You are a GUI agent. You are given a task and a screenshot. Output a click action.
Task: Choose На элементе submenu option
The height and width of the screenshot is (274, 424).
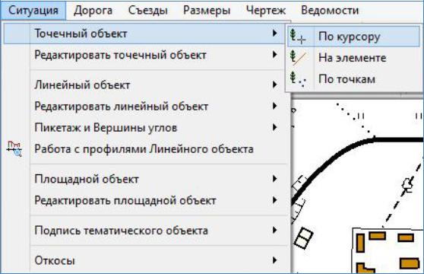click(x=353, y=58)
